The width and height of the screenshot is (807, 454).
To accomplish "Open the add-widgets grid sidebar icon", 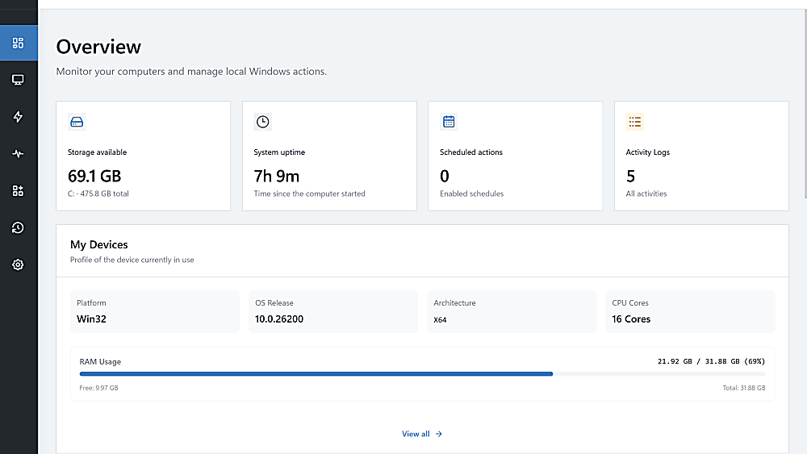I will [x=18, y=191].
